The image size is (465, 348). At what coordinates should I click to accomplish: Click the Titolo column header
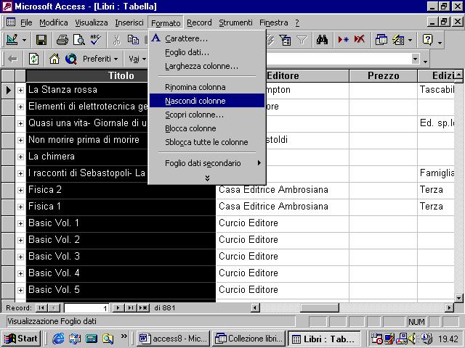point(121,75)
